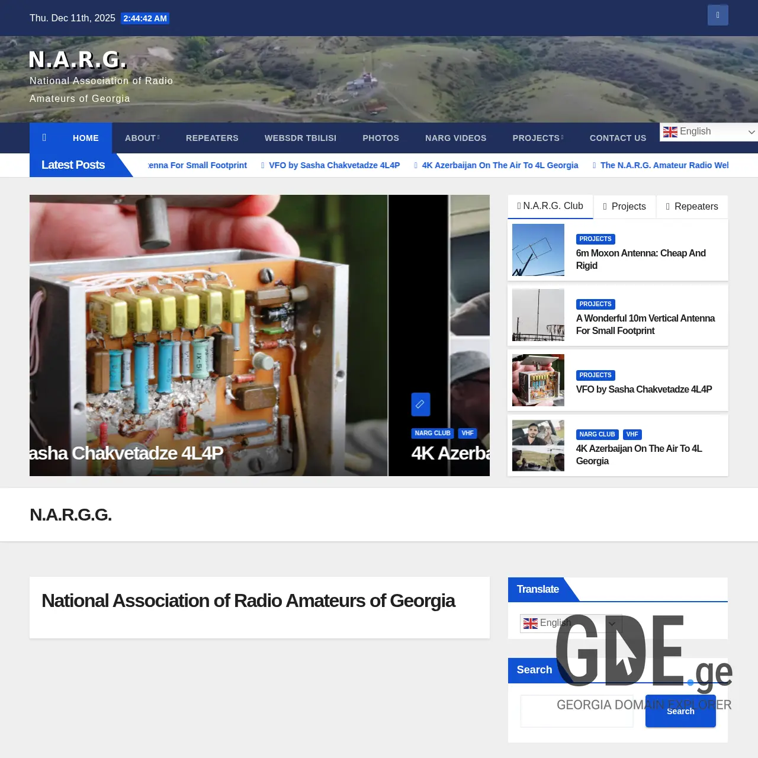Open the social media icon in the header
The width and height of the screenshot is (758, 758).
click(x=718, y=15)
